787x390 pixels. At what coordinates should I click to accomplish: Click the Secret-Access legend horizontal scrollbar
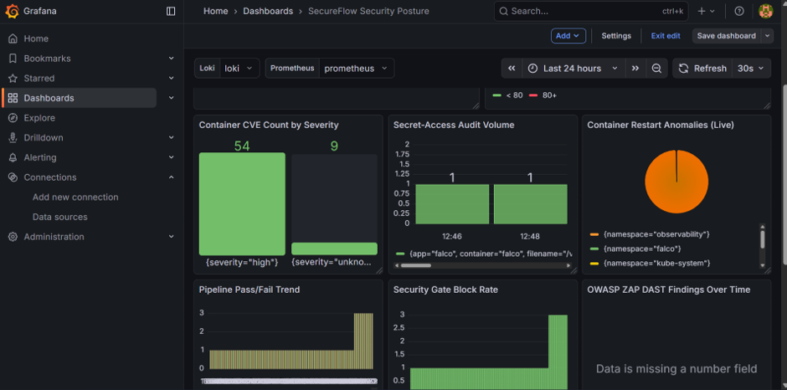point(415,265)
